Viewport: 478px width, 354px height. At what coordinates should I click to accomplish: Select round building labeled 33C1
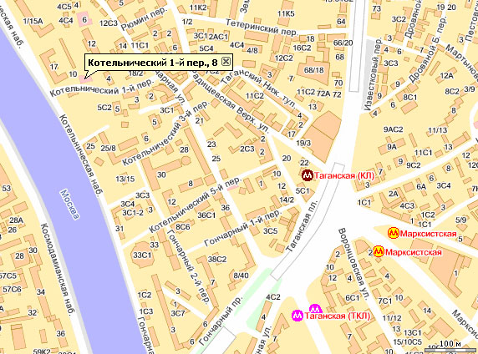click(142, 255)
